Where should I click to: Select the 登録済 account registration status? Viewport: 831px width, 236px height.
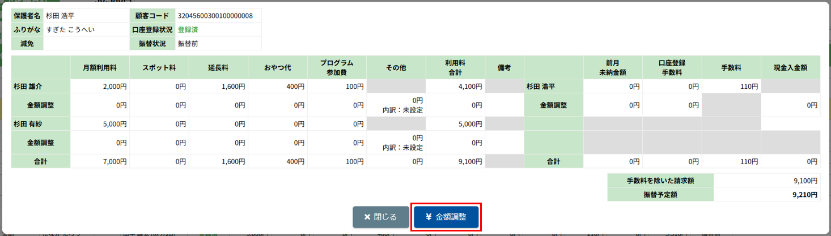point(188,29)
